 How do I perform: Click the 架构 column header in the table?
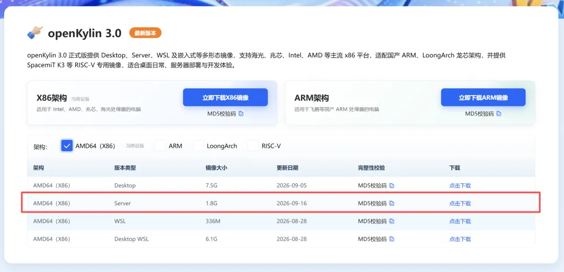pos(39,168)
